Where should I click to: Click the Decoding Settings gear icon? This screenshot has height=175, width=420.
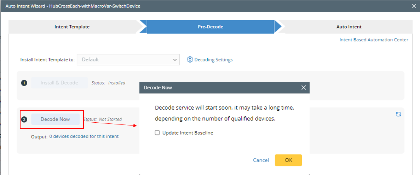coord(190,59)
